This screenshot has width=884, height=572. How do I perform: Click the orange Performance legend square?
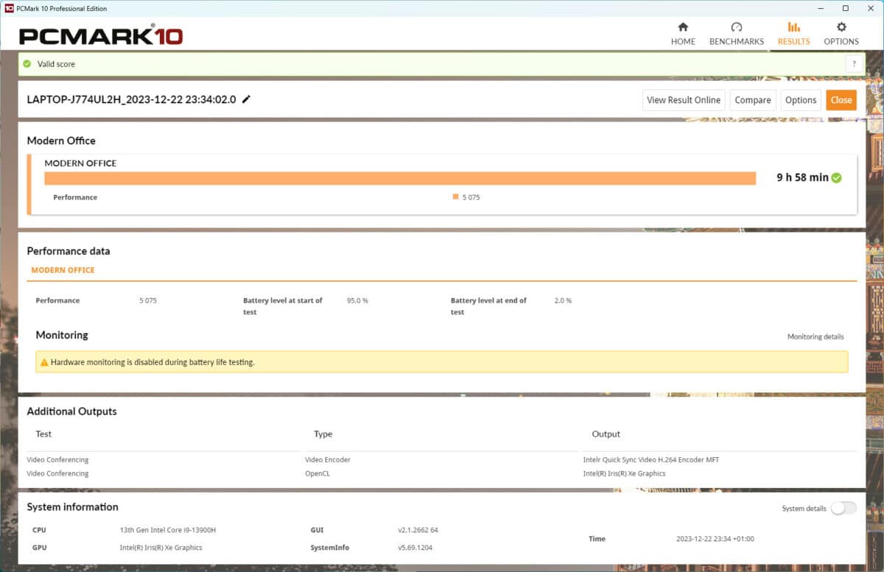456,197
